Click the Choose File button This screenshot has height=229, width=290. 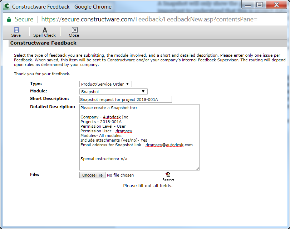92,175
